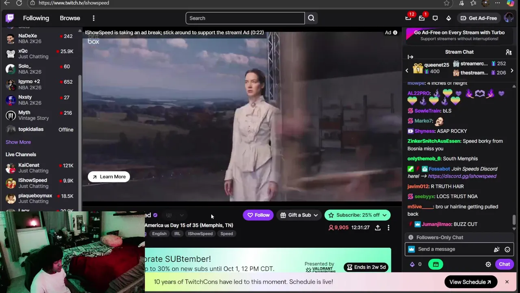Screen dimensions: 520x293
Task: Click Get Ad-Free button
Action: click(478, 18)
